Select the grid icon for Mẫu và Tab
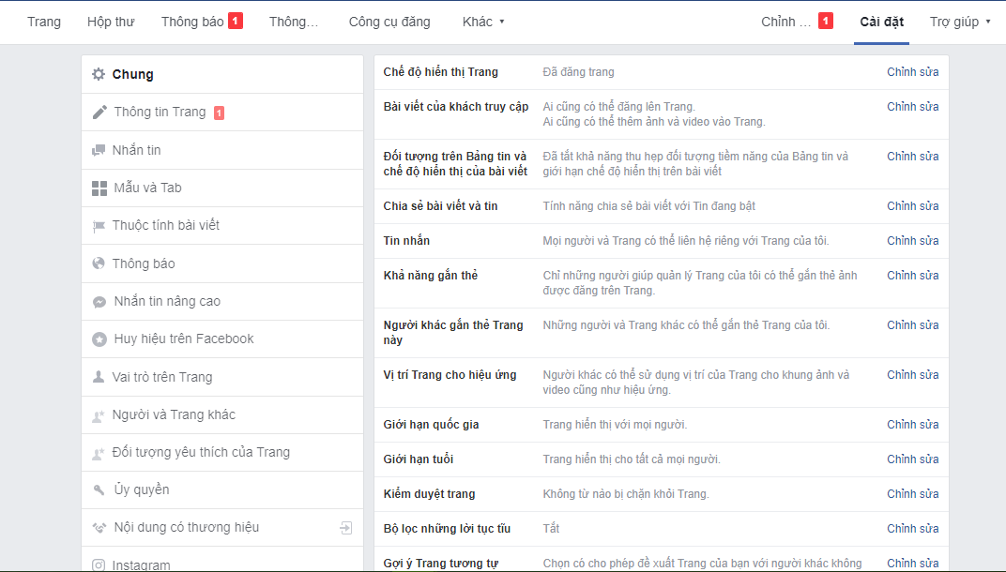 99,188
